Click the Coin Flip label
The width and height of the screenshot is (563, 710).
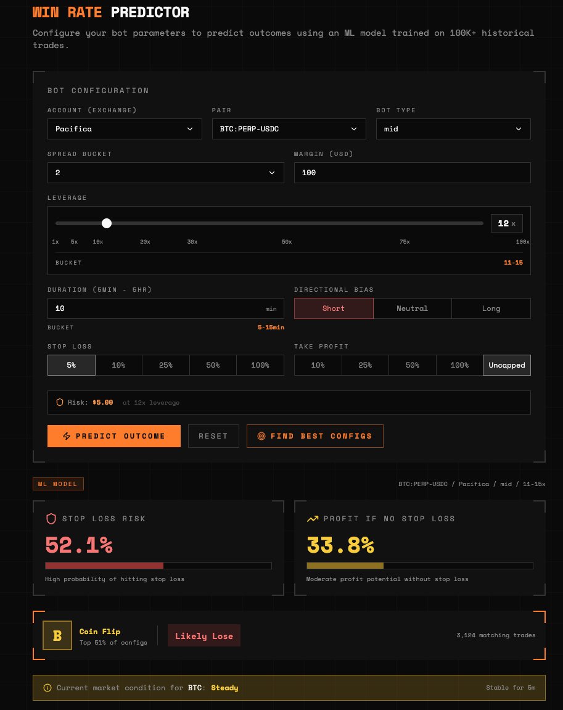click(x=100, y=631)
